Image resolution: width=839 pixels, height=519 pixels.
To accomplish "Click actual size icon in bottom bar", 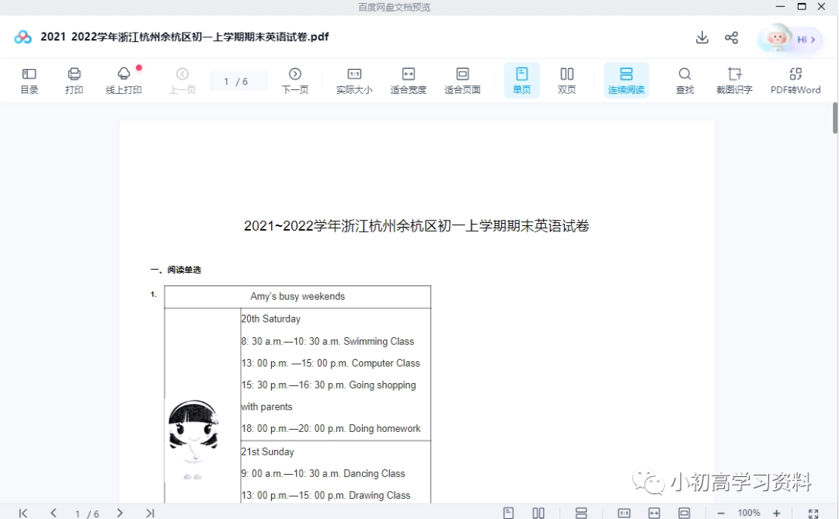I will (624, 513).
